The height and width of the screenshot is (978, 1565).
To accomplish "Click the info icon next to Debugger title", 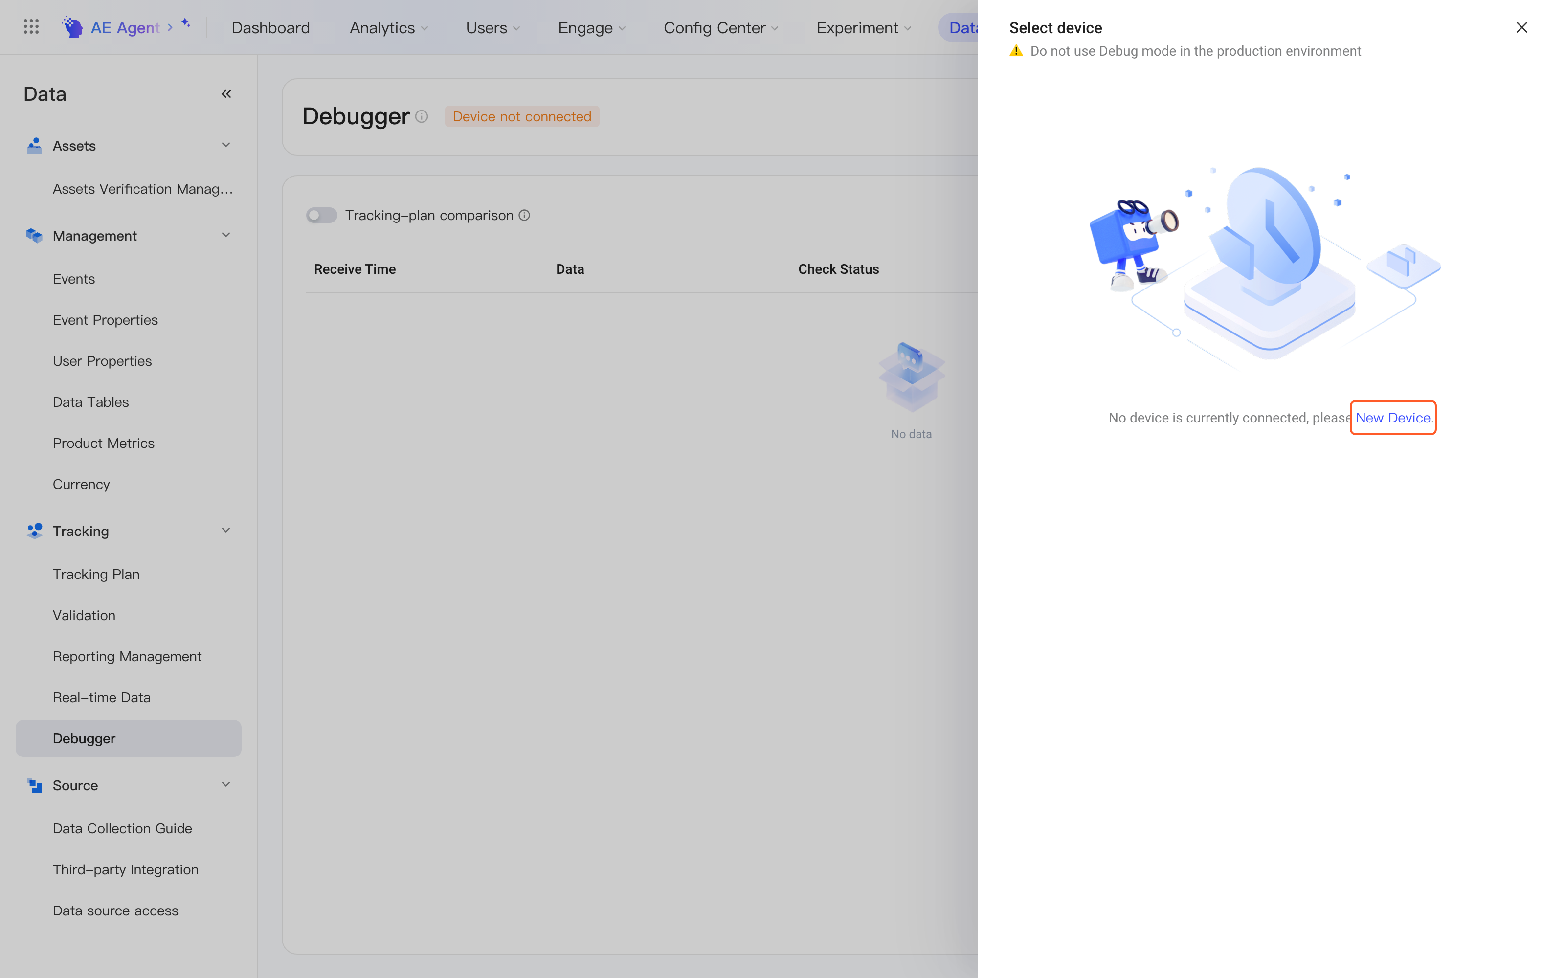I will (422, 116).
